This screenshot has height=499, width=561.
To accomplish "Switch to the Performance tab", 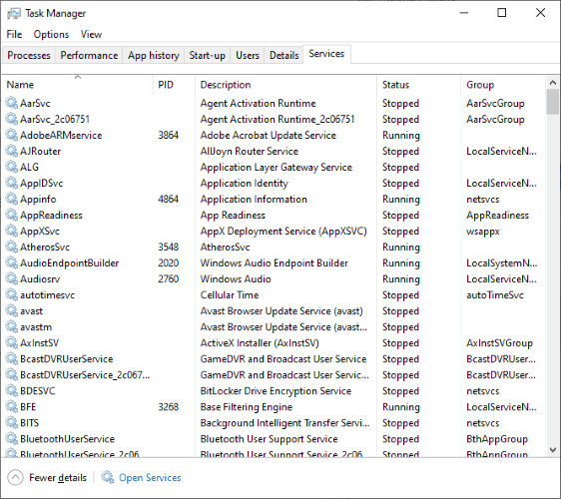I will [x=89, y=56].
